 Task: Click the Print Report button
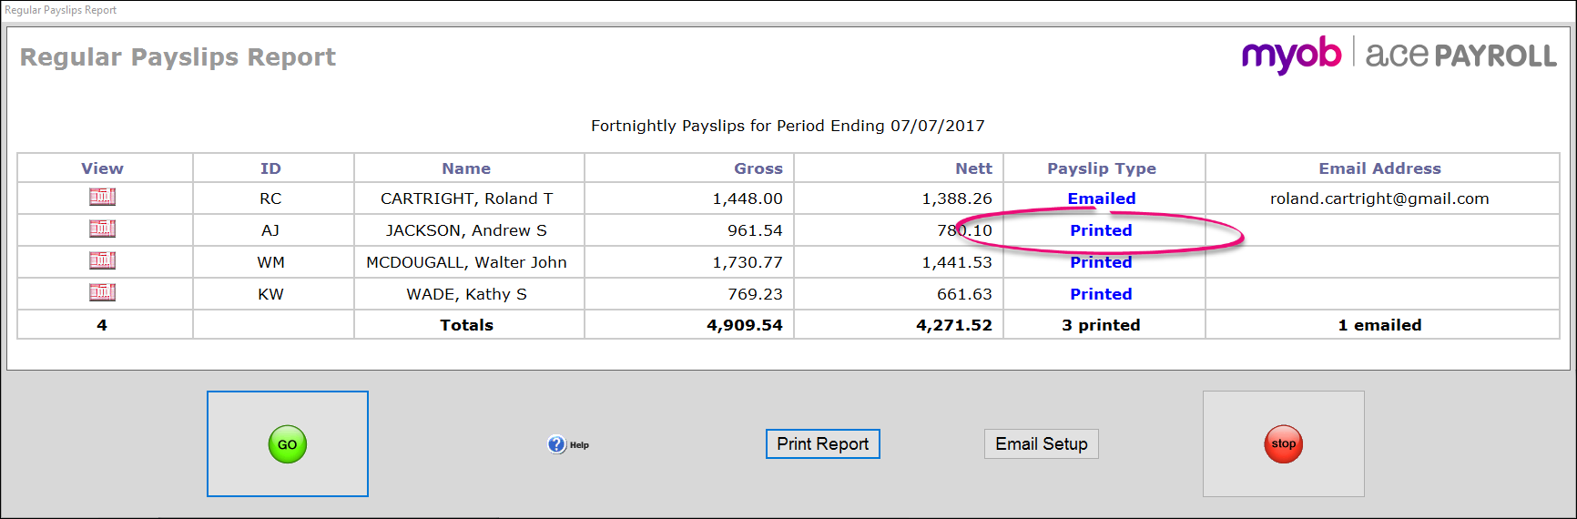pyautogui.click(x=823, y=443)
